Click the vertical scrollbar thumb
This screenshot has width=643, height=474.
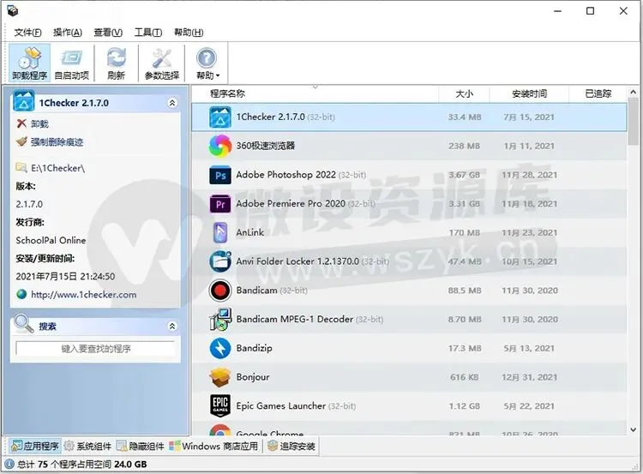634,122
